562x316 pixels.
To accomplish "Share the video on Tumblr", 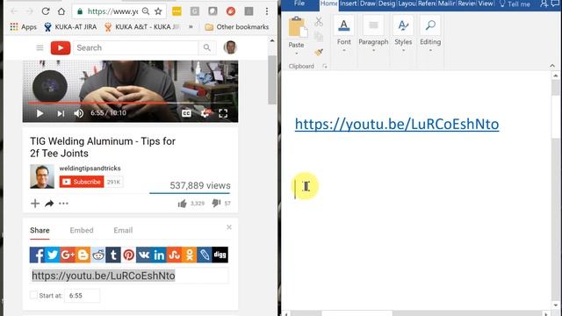I will coord(113,255).
